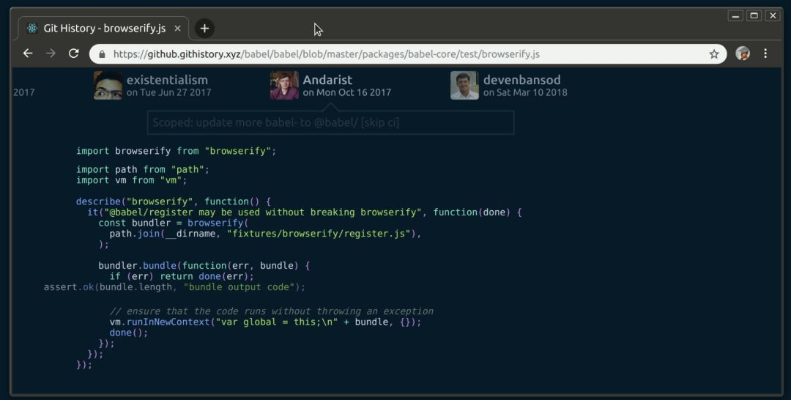This screenshot has height=400, width=791.
Task: Click the existentialism author name
Action: point(167,80)
